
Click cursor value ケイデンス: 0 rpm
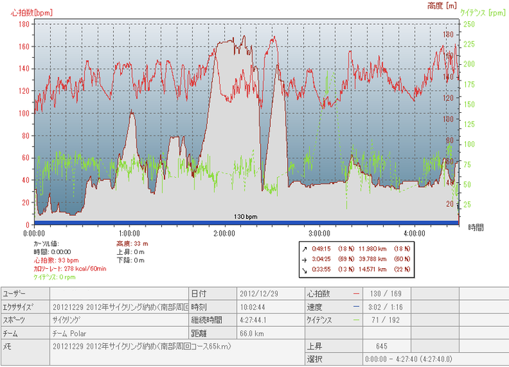54,277
